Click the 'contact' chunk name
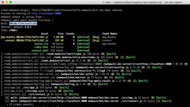 [107, 40]
